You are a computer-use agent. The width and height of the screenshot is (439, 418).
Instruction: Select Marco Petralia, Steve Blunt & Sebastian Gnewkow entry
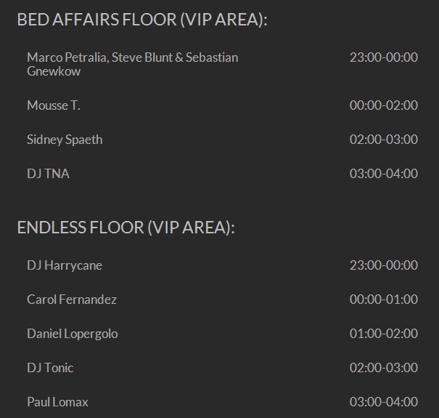[133, 64]
